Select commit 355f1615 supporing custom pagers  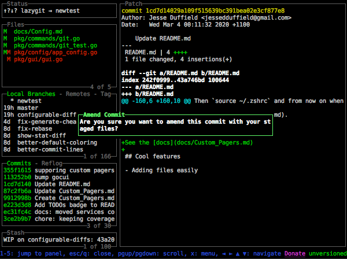(x=59, y=171)
